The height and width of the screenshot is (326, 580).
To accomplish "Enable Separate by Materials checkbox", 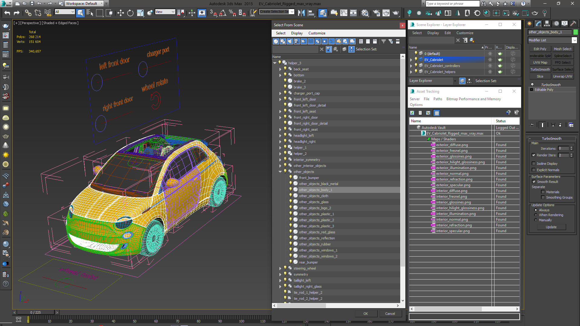I will tap(543, 192).
